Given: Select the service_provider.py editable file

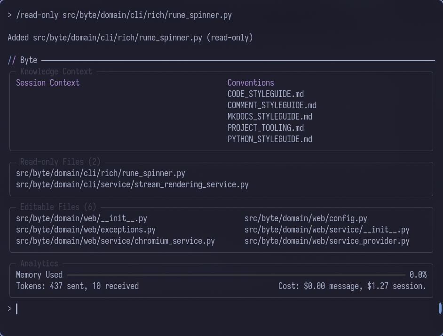Looking at the screenshot, I should 327,241.
